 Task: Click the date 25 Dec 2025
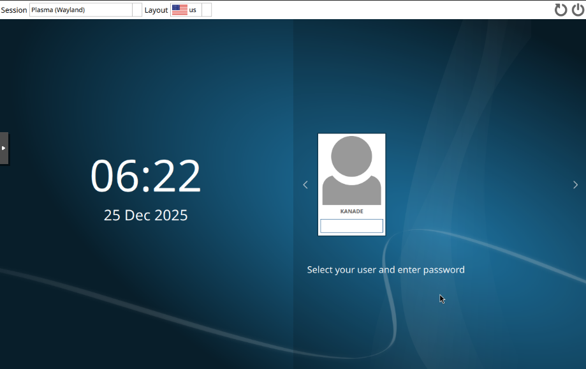tap(146, 215)
